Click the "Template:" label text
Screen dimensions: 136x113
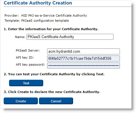pos(12,21)
